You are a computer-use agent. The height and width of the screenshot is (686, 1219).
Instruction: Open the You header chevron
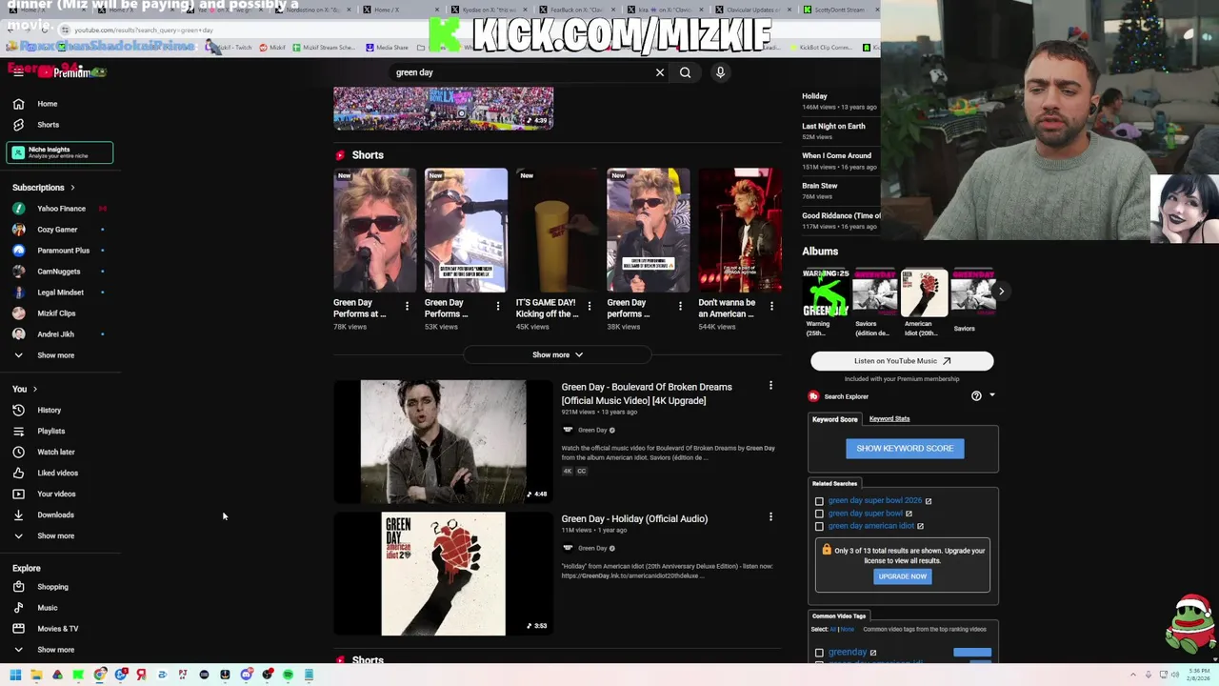coord(35,389)
